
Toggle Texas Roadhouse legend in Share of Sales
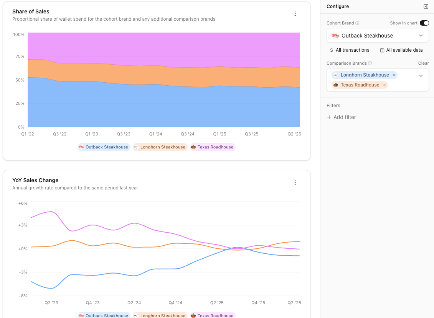pos(213,147)
